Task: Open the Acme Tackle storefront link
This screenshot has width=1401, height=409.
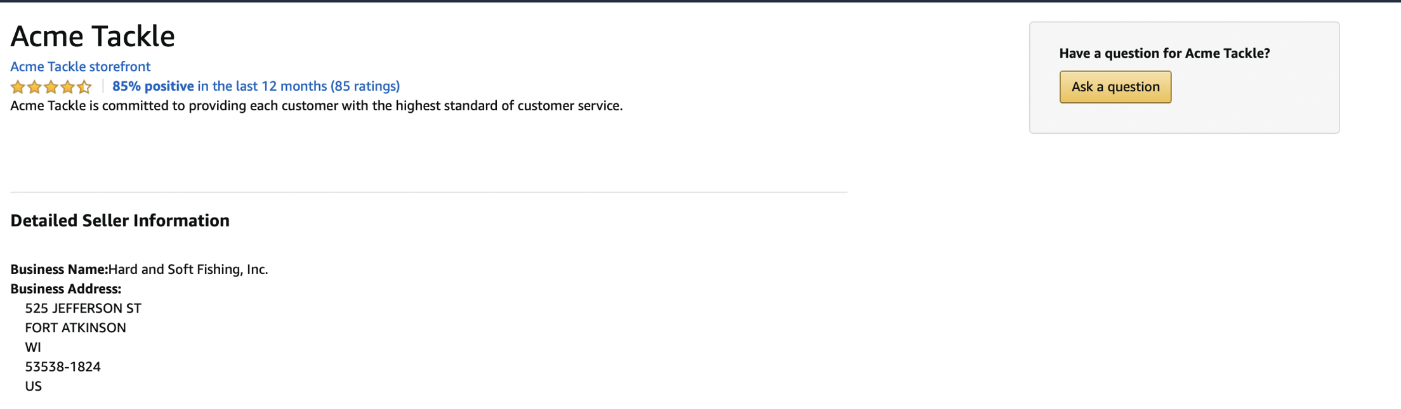Action: tap(80, 67)
